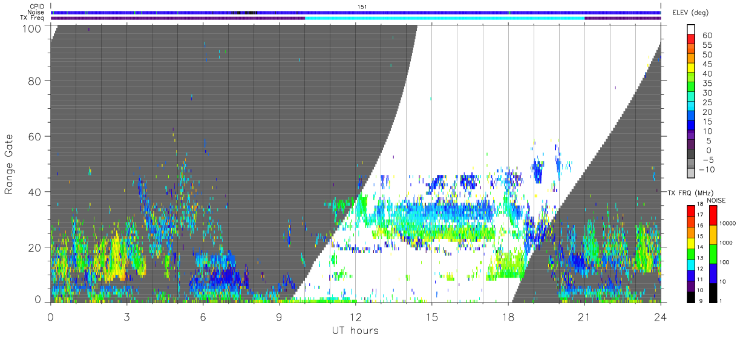
Task: Select the UT hours axis title
Action: 355,330
